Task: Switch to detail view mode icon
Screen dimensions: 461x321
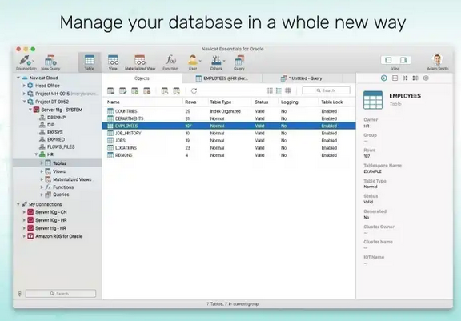Action: [x=279, y=90]
